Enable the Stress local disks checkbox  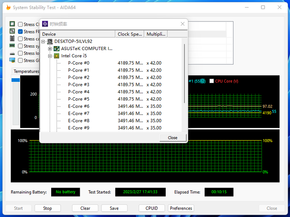(x=20, y=53)
